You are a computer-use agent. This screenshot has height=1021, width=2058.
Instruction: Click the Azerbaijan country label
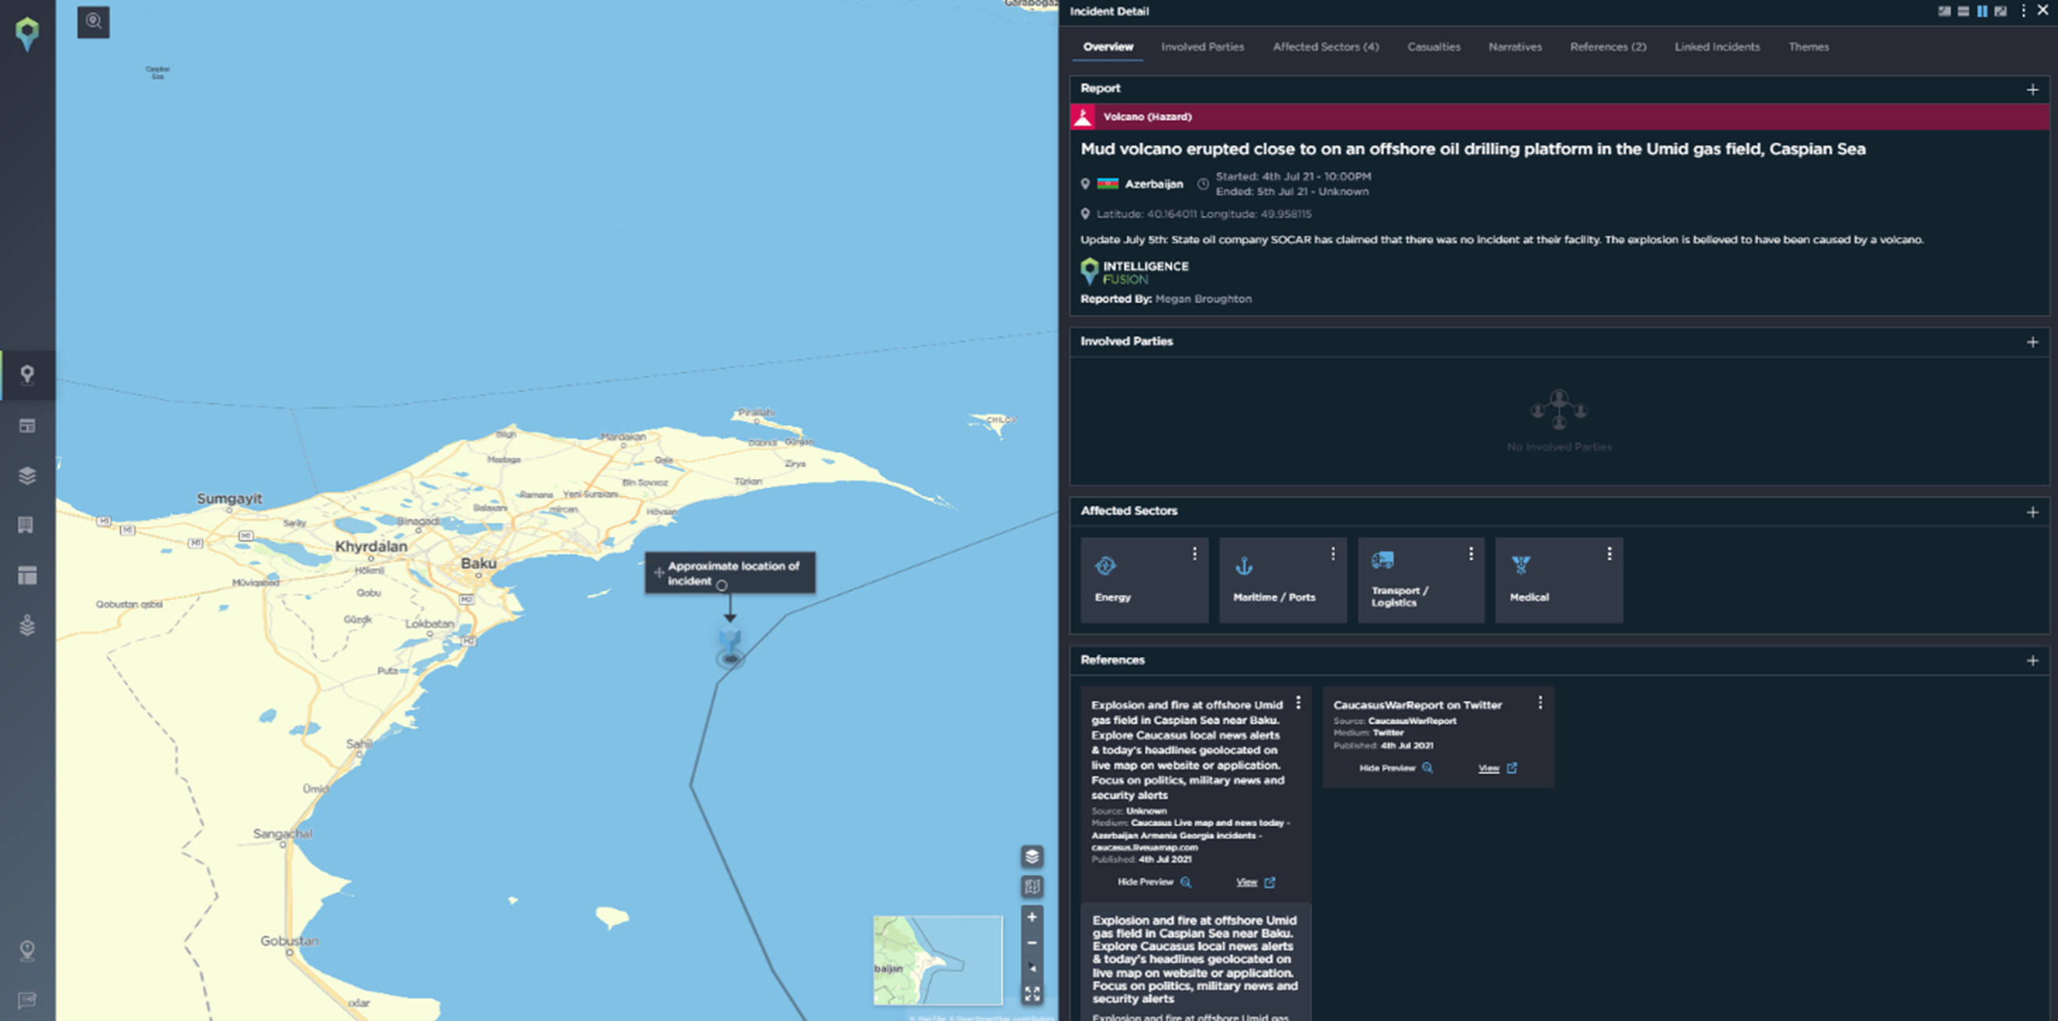tap(1154, 184)
